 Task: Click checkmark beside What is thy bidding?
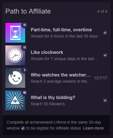105,100
